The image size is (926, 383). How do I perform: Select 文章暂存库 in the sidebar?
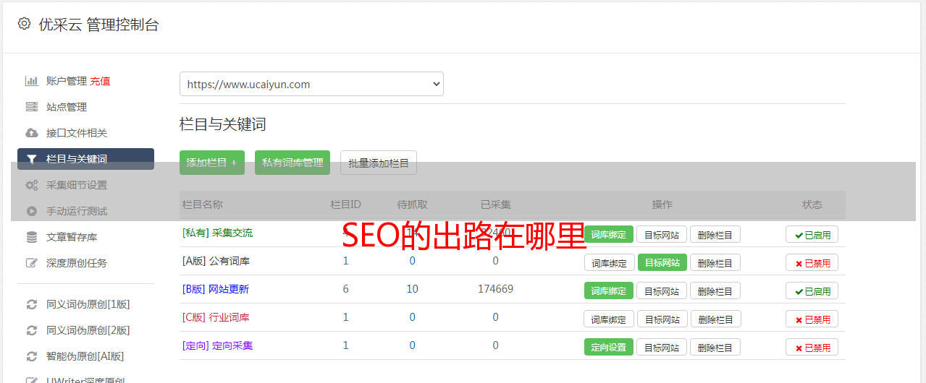72,237
